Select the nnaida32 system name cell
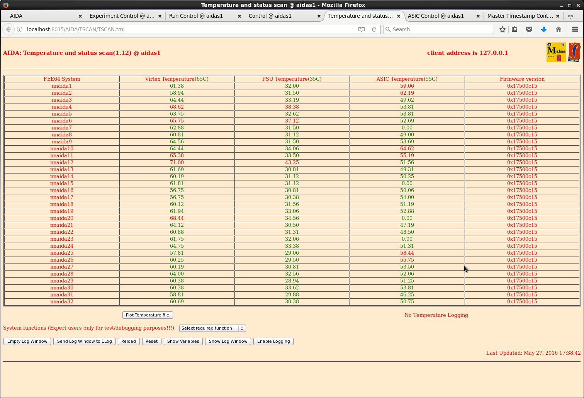584x398 pixels. click(x=62, y=302)
